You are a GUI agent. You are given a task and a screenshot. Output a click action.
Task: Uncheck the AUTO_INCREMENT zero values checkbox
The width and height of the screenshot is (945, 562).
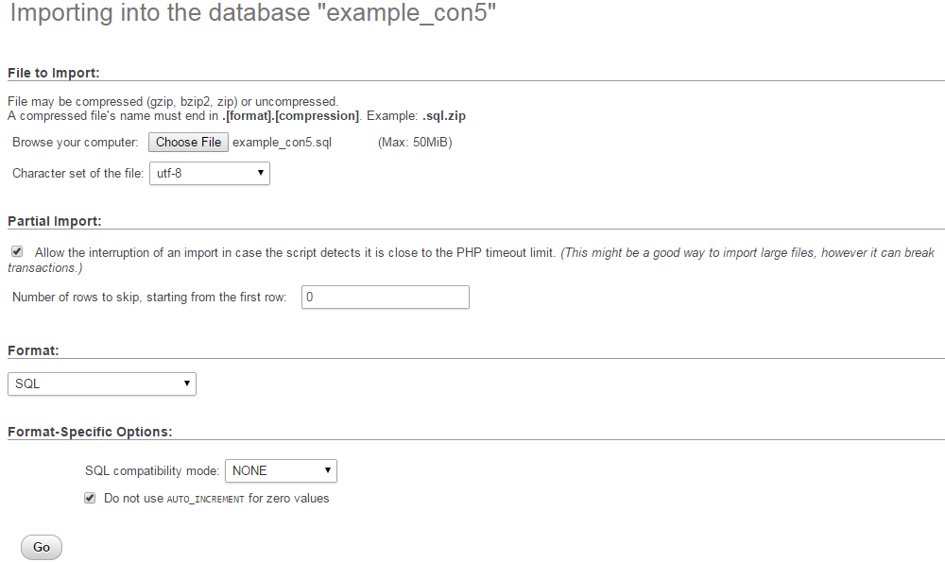click(89, 497)
